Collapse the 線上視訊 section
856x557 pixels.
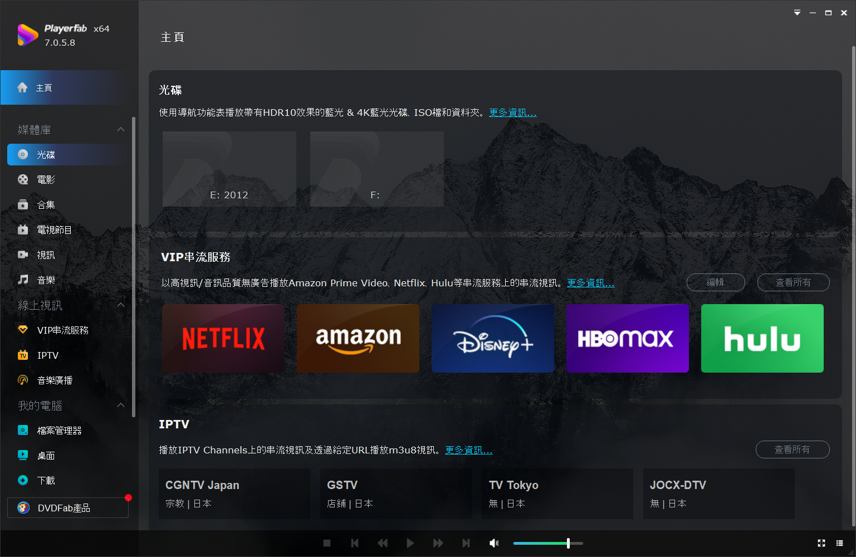(x=121, y=305)
